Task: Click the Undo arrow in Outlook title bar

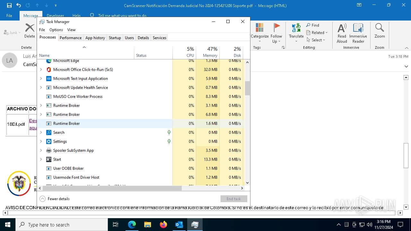Action: point(18,5)
